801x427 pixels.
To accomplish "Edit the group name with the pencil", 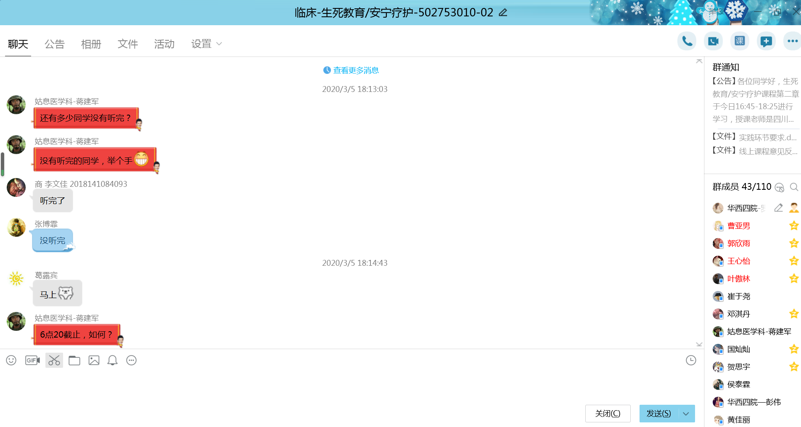I will coord(503,13).
